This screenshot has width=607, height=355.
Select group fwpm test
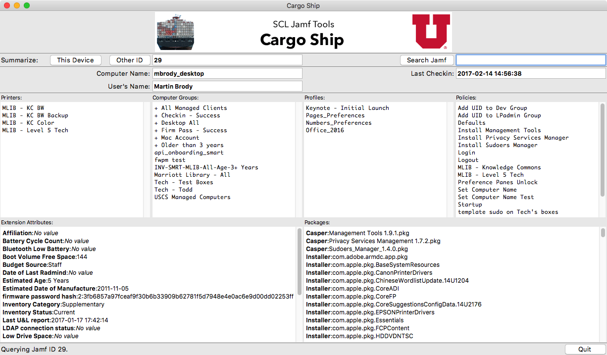tap(170, 160)
